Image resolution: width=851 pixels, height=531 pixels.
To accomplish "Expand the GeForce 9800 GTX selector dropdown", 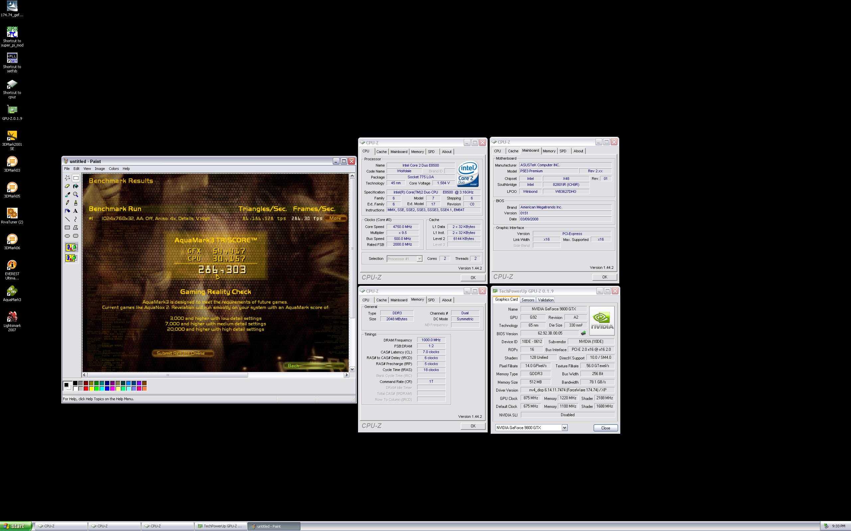I will point(564,427).
